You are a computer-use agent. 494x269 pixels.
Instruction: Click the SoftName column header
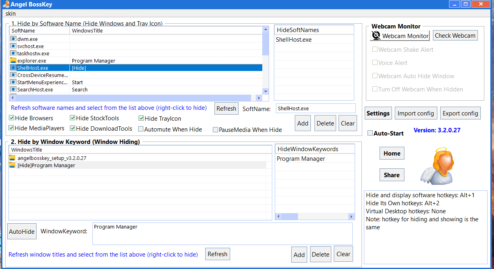pyautogui.click(x=40, y=30)
